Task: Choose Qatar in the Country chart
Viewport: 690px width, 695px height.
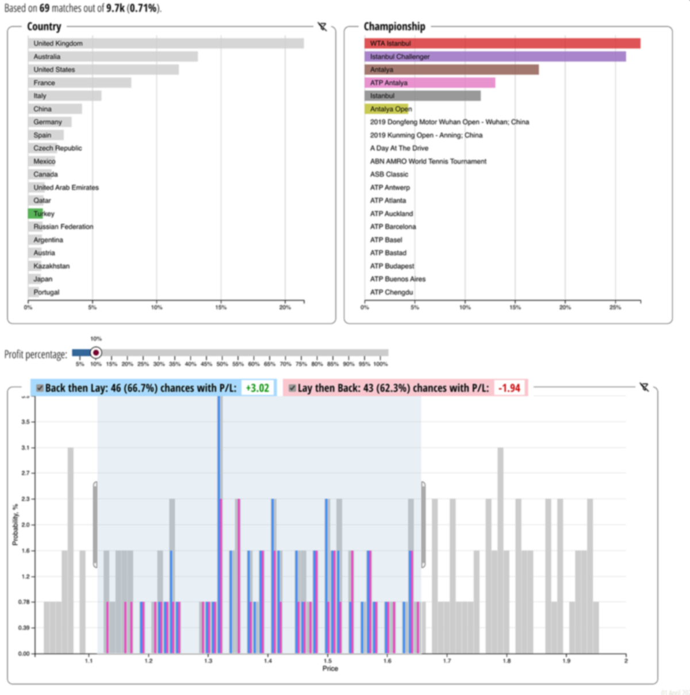Action: [x=42, y=201]
